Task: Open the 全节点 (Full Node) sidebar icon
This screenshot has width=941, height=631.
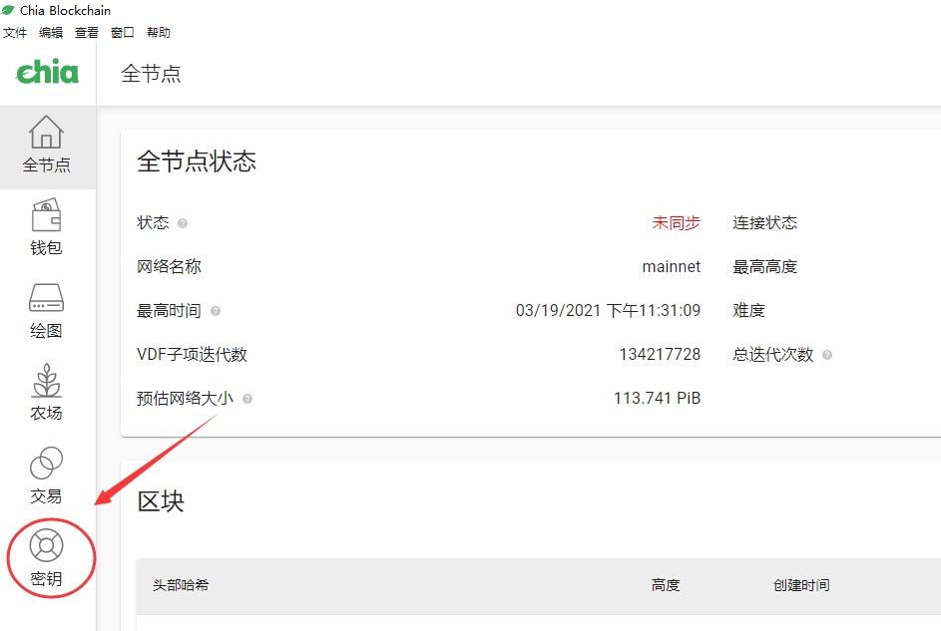Action: 46,144
